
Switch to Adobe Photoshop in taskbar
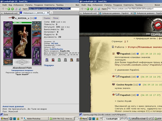pos(36,119)
